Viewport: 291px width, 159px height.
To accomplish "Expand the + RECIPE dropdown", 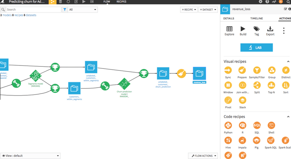I will (x=189, y=10).
